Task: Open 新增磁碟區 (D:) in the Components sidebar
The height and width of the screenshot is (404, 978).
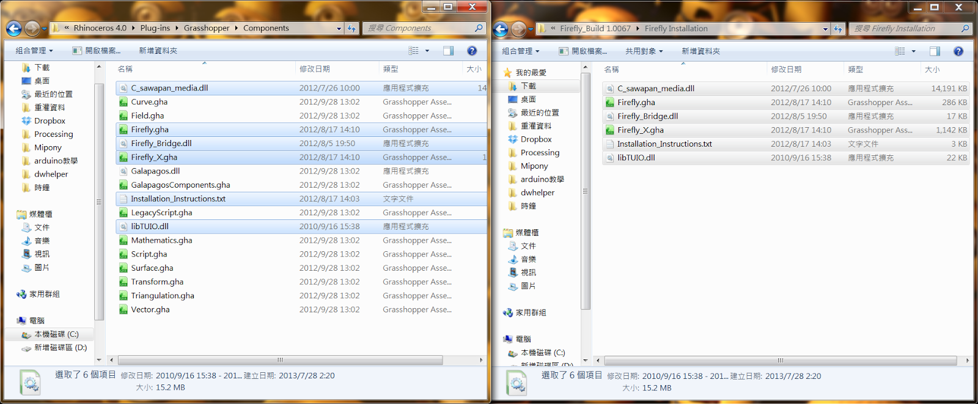Action: [60, 348]
